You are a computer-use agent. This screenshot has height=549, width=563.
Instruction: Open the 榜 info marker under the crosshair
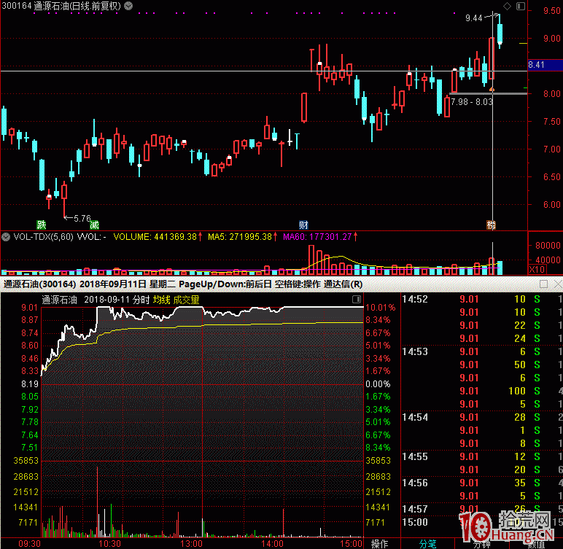tap(491, 225)
